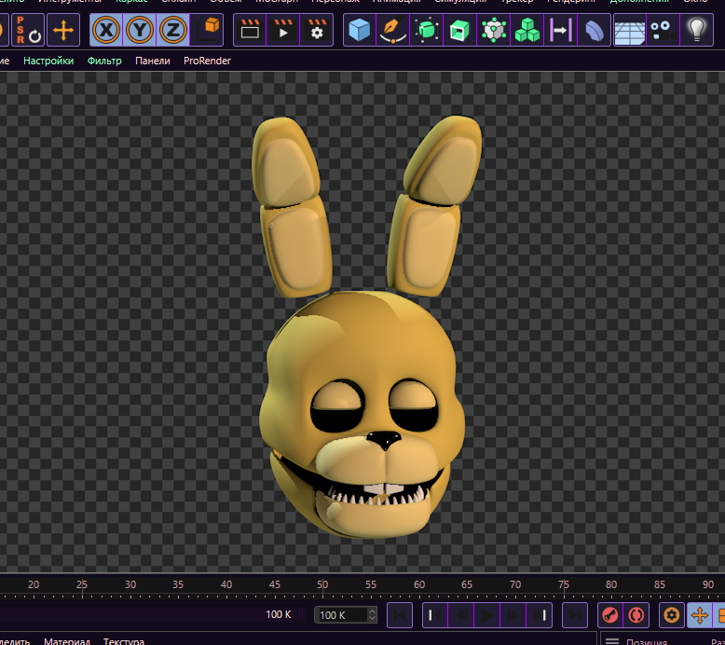Step forward one frame
This screenshot has width=725, height=645.
pos(513,615)
